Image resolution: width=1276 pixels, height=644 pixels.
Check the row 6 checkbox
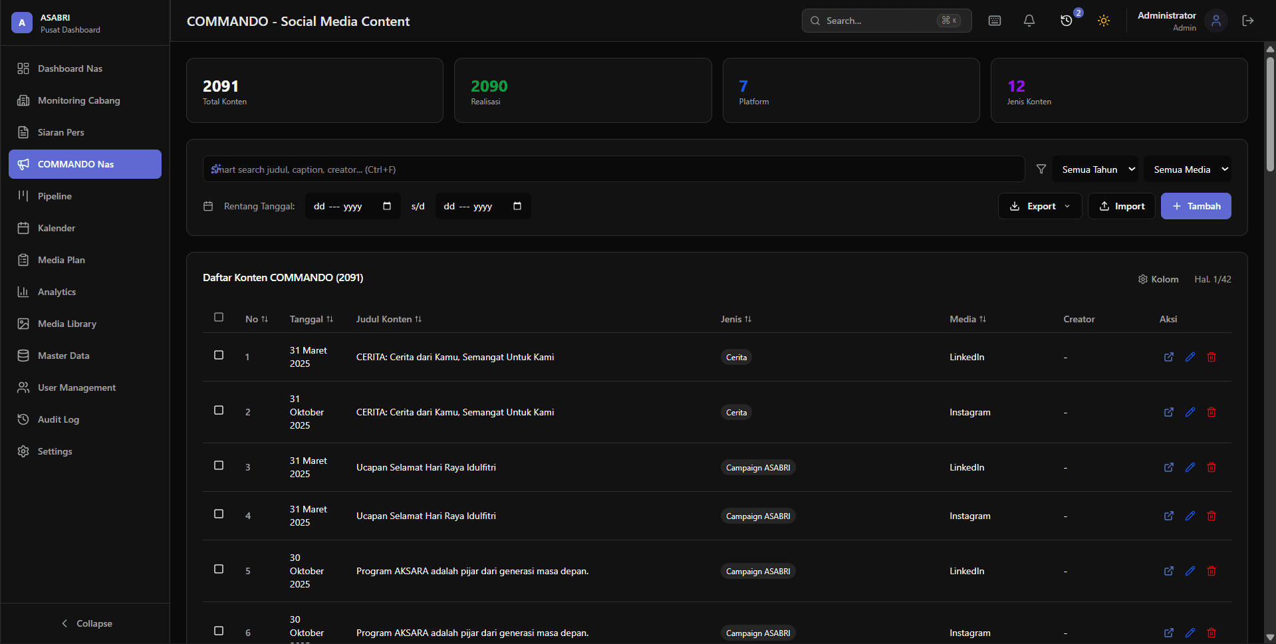219,631
